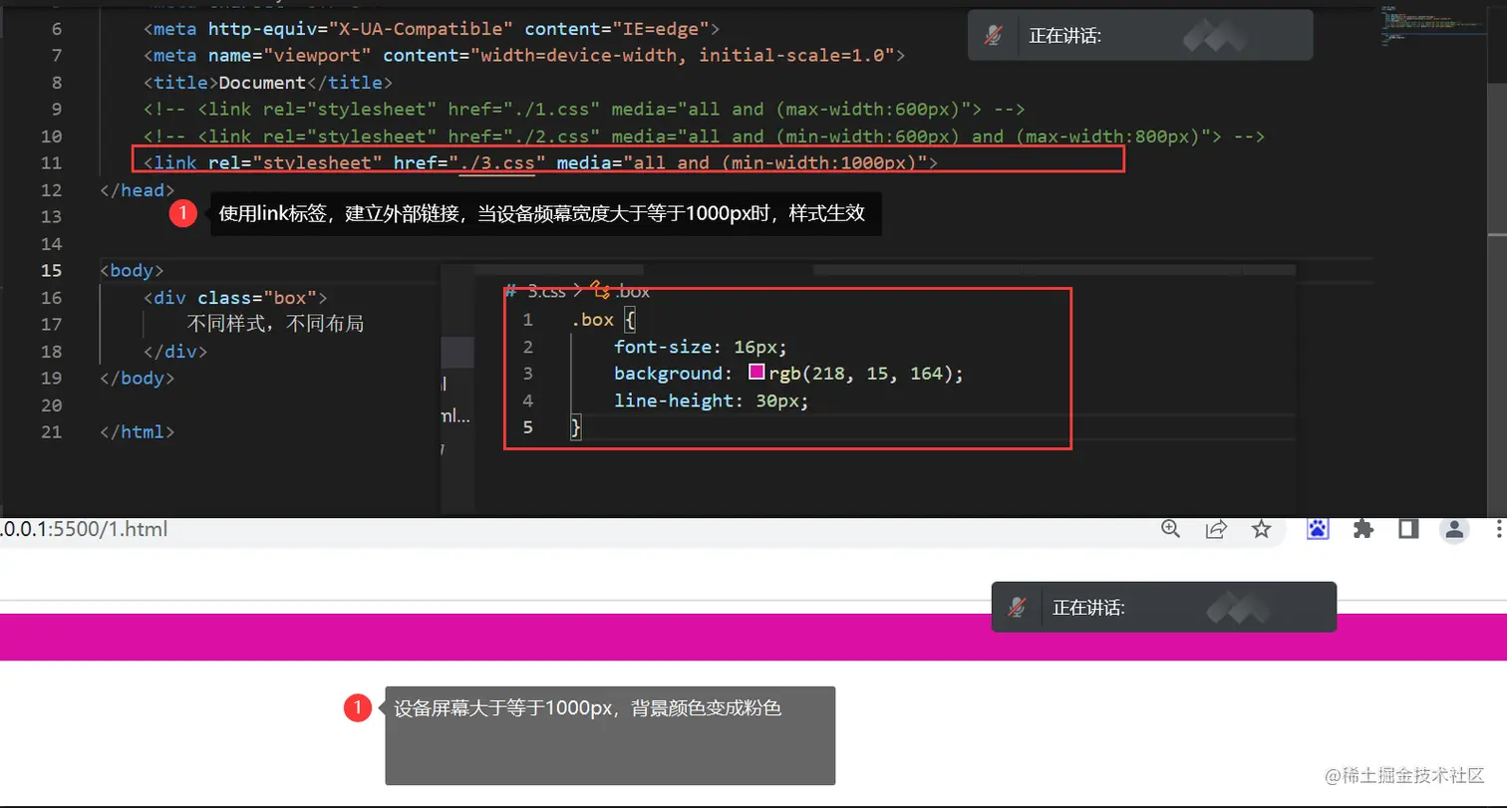
Task: Toggle the browser side panel icon
Action: point(1408,529)
